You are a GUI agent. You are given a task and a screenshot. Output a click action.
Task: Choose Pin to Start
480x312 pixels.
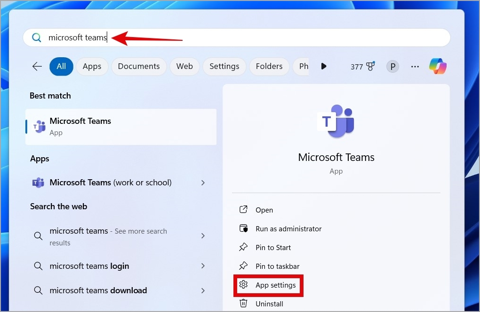273,247
